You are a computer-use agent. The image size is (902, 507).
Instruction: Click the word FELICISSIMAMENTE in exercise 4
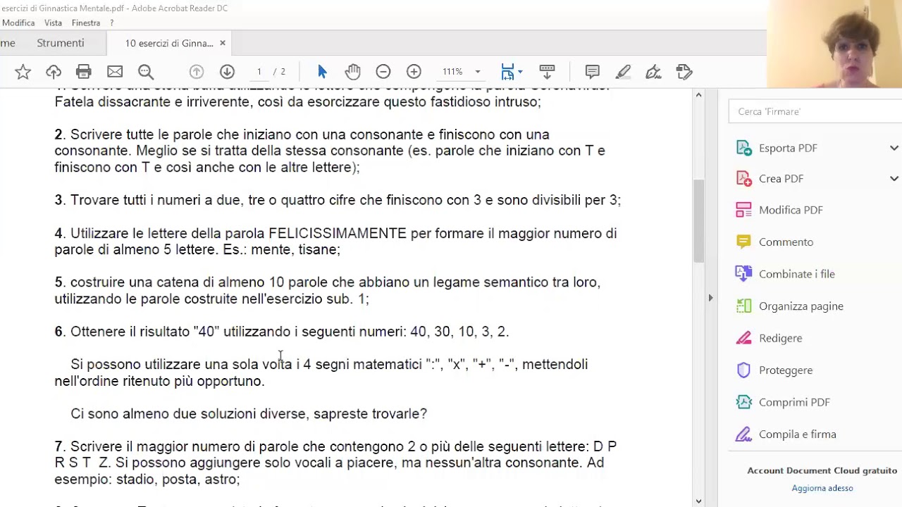coord(338,233)
